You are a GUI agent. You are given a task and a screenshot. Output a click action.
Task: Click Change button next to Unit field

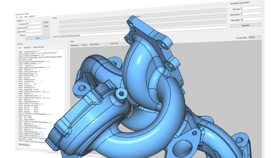coord(46,22)
